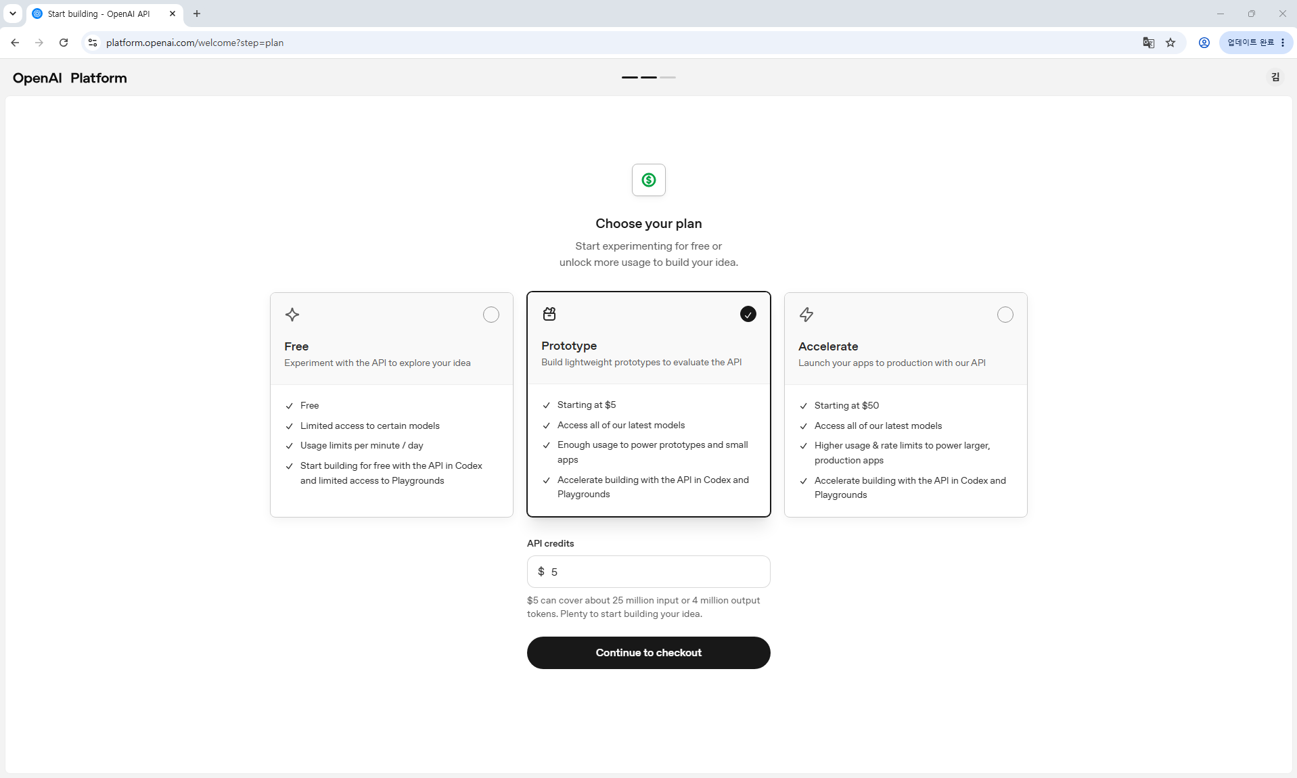
Task: Bookmark this page with the star icon
Action: tap(1170, 43)
